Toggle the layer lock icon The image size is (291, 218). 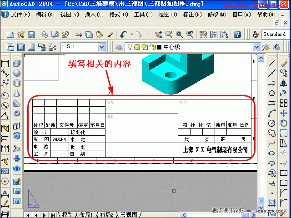click(152, 47)
